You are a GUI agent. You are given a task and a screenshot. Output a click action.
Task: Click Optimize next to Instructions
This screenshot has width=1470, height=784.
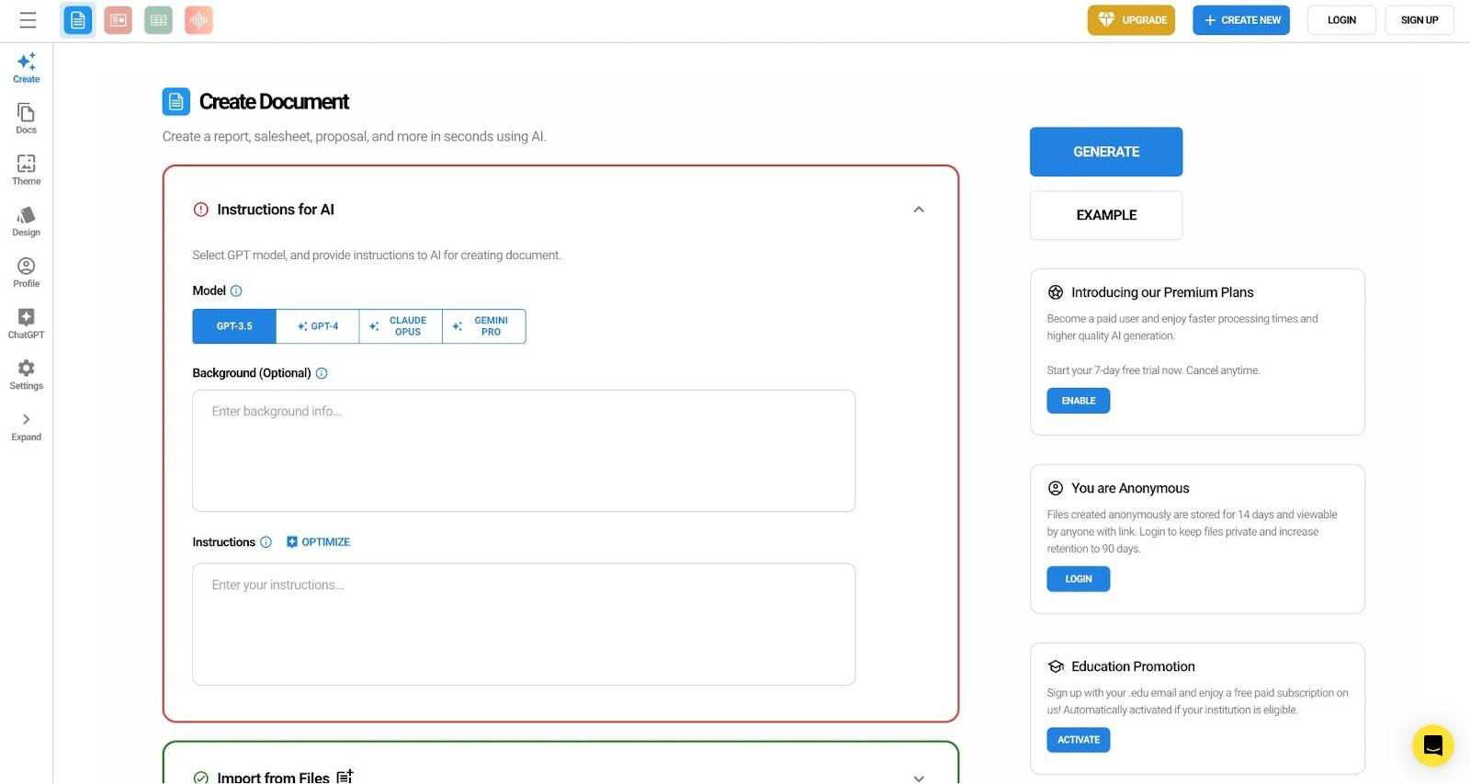[x=318, y=542]
